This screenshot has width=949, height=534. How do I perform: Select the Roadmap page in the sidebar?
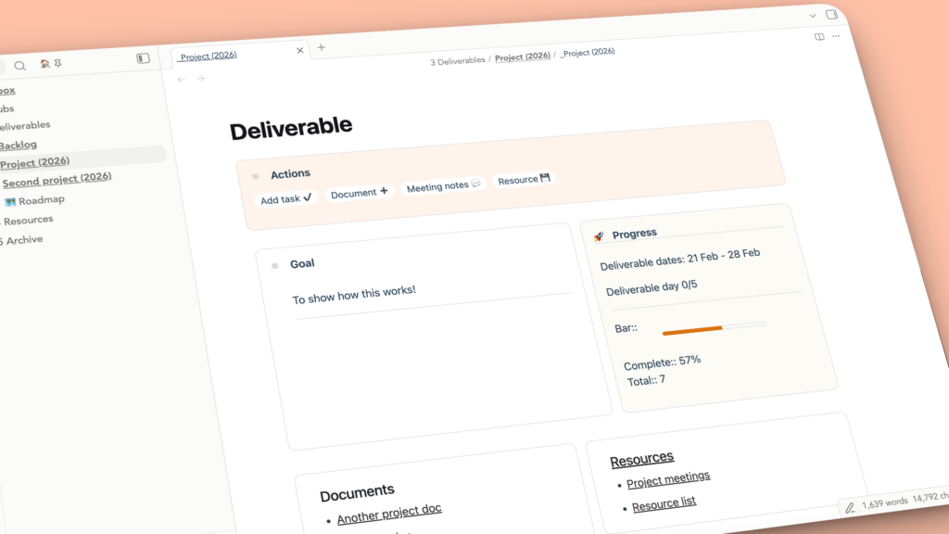41,199
